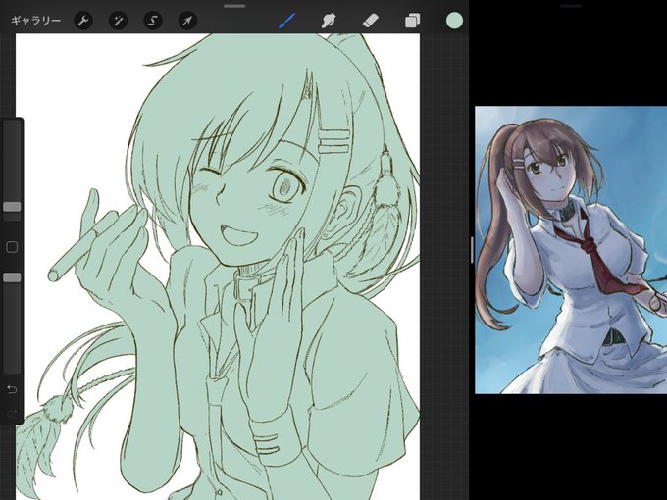This screenshot has height=500, width=667.
Task: Activate the Transform arrow tool
Action: click(187, 21)
